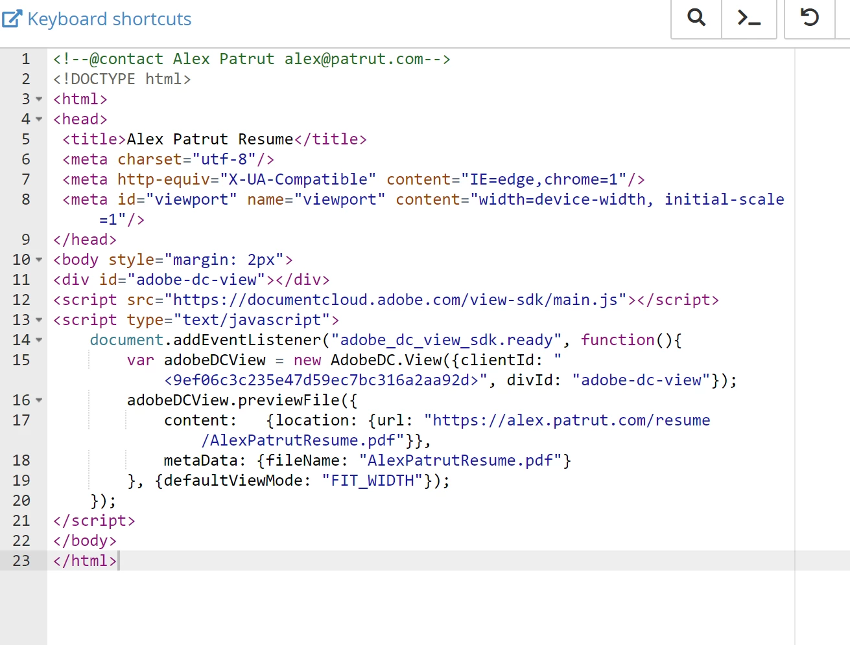This screenshot has width=850, height=645.
Task: Click line number 1 in the gutter
Action: (x=26, y=59)
